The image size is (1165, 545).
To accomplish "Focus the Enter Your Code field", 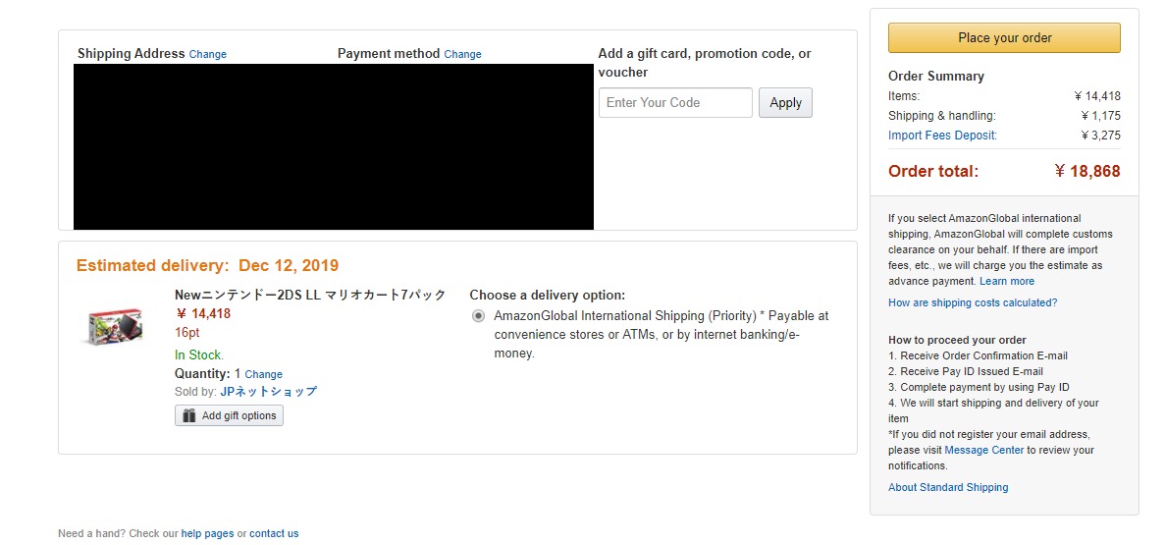I will coord(675,102).
